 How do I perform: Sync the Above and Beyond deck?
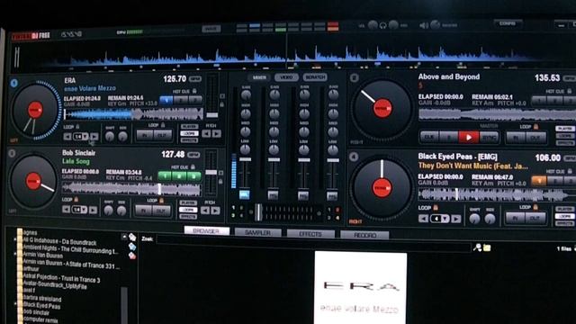489,138
